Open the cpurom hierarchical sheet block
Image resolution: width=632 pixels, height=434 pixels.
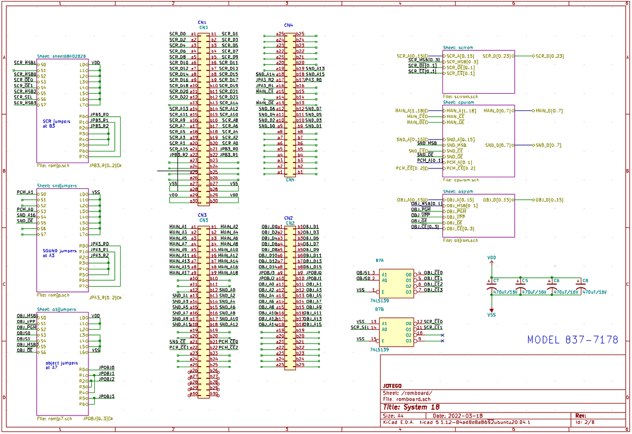(479, 140)
